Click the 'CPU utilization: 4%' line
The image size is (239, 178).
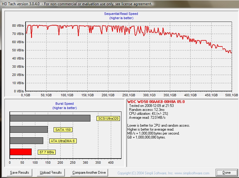(x=149, y=114)
